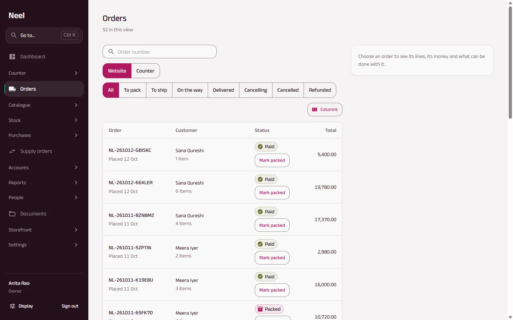Click the search icon in Order number field
The width and height of the screenshot is (513, 320).
tap(111, 52)
